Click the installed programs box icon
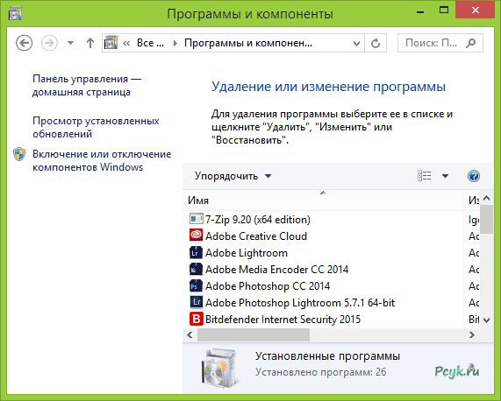501x401 pixels. [220, 369]
